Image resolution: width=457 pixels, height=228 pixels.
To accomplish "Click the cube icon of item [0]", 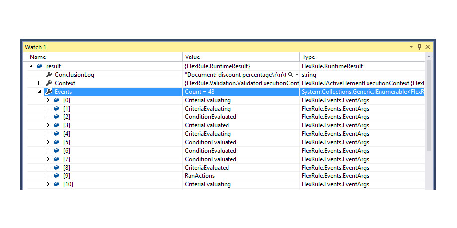I will pos(56,100).
